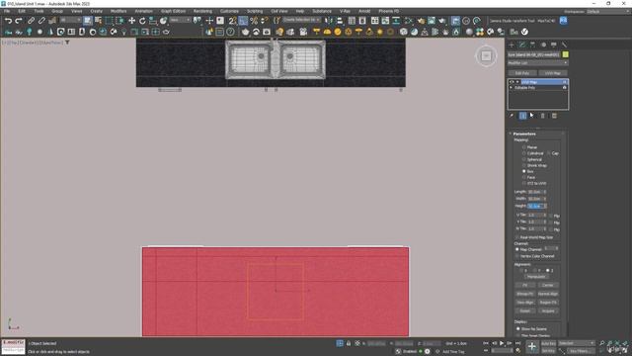Switch to the Modify panel tab icon

[522, 44]
